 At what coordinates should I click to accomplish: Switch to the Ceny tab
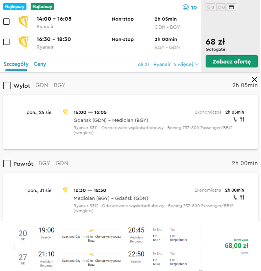[40, 64]
